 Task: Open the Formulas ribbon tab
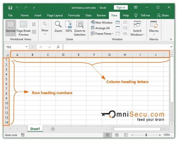click(x=74, y=15)
